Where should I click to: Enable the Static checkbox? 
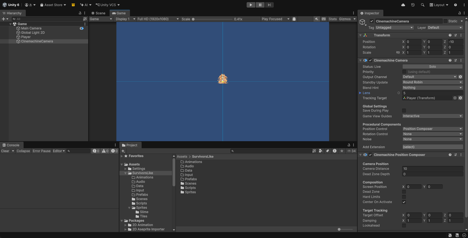445,21
